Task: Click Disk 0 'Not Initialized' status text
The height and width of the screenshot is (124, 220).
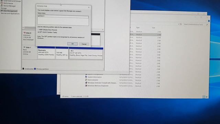Action: (x=28, y=40)
